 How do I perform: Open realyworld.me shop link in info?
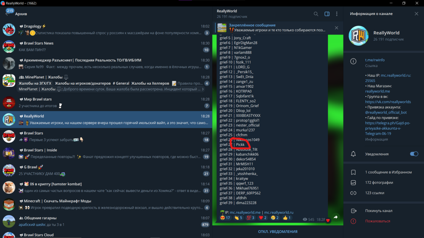[x=377, y=91]
